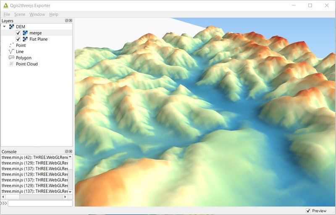The image size is (336, 215).
Task: Collapse the DEM layer group
Action: tap(4, 26)
